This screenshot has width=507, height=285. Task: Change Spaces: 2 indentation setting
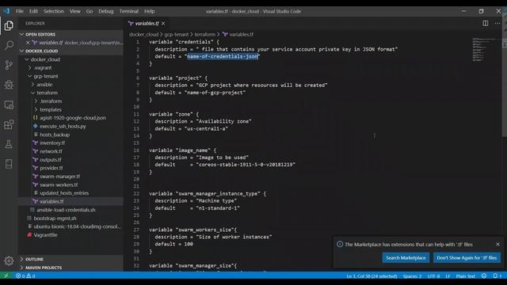(x=412, y=276)
